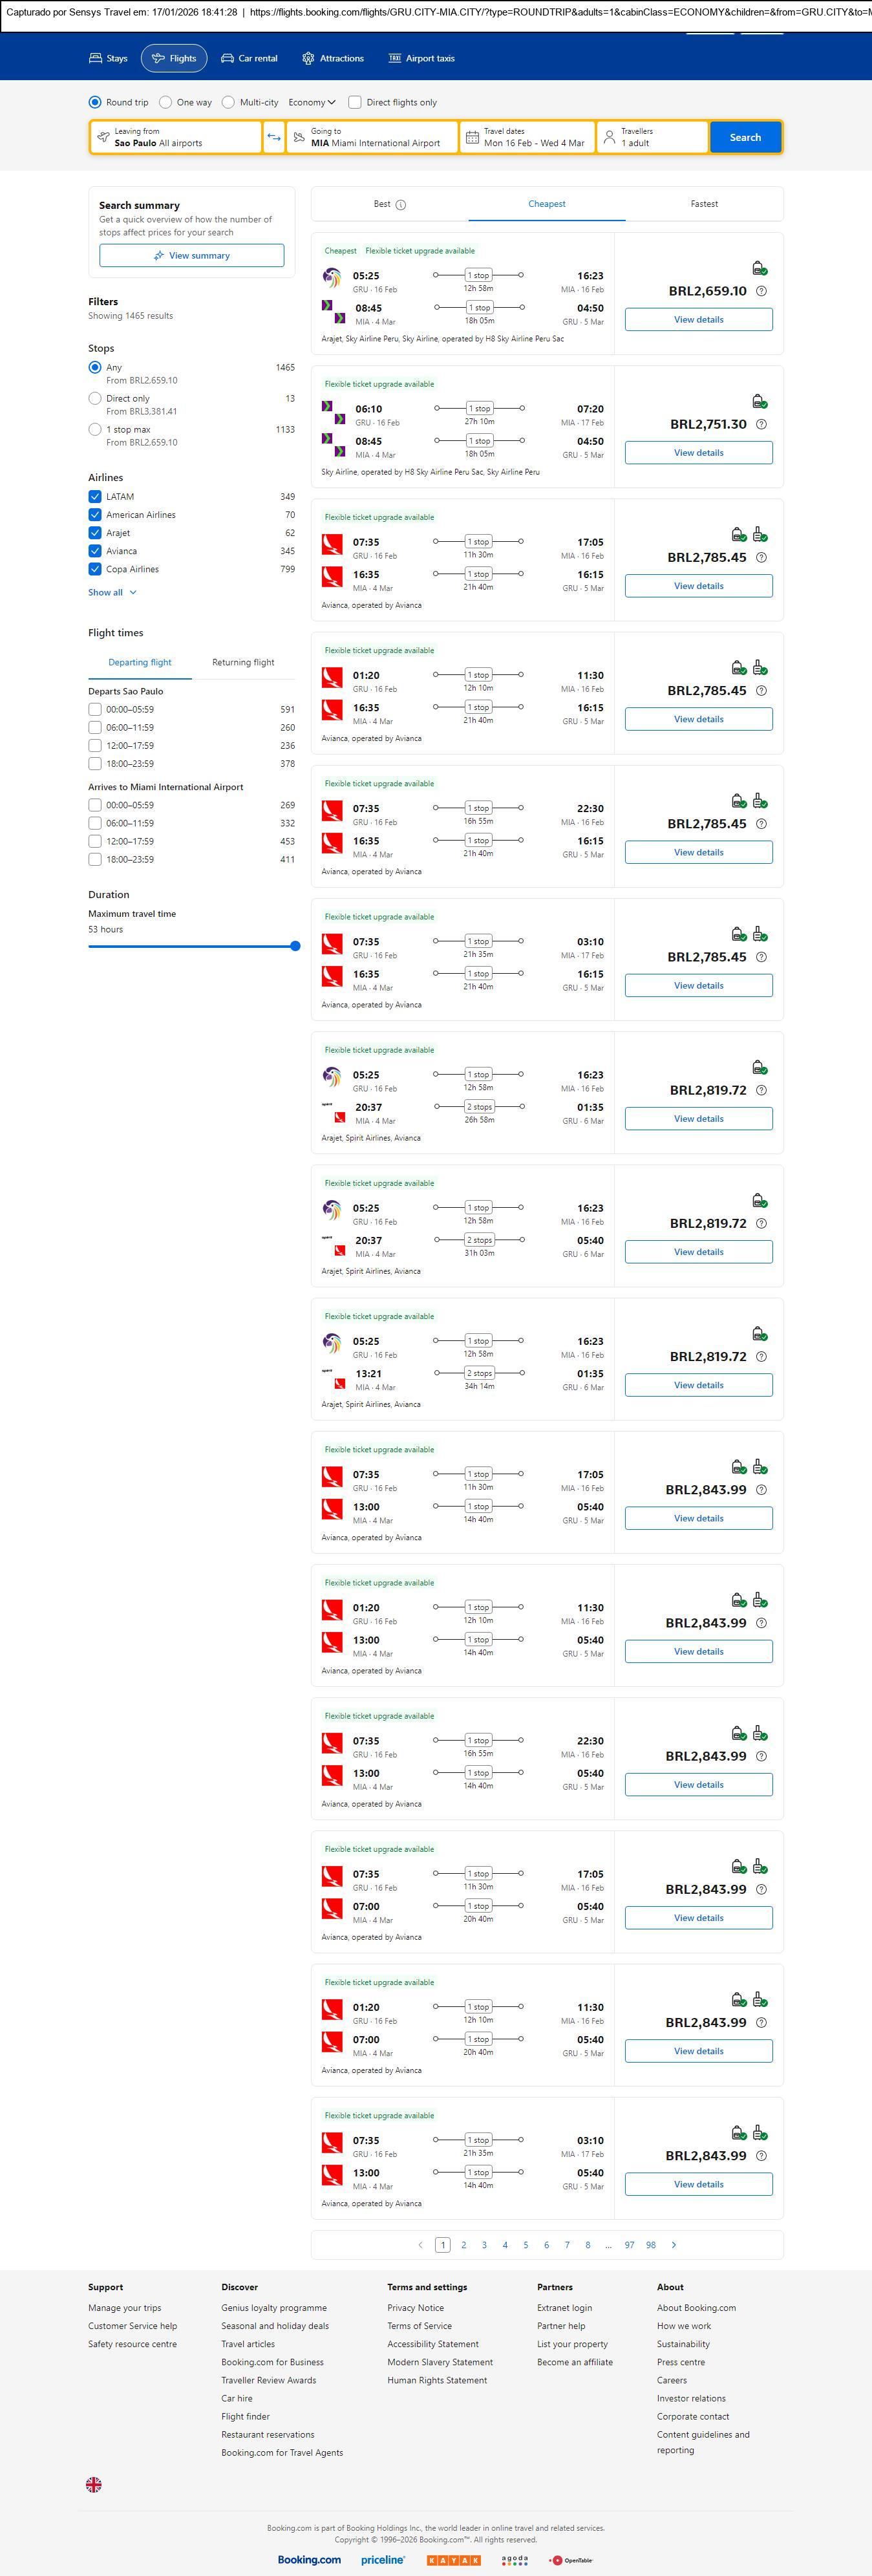Viewport: 872px width, 2576px height.
Task: Click the baggage icon on the BRL2,751.30 result
Action: (x=759, y=402)
